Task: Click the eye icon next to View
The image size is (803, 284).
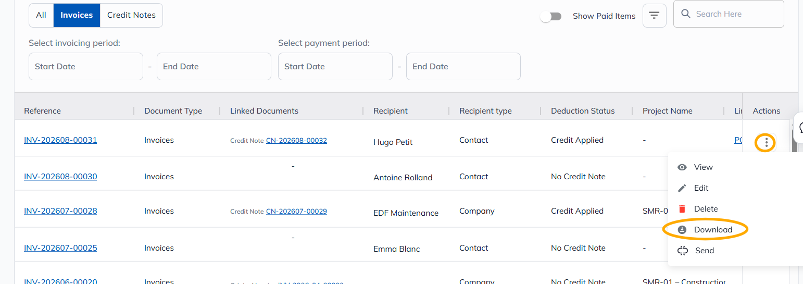Action: (682, 167)
